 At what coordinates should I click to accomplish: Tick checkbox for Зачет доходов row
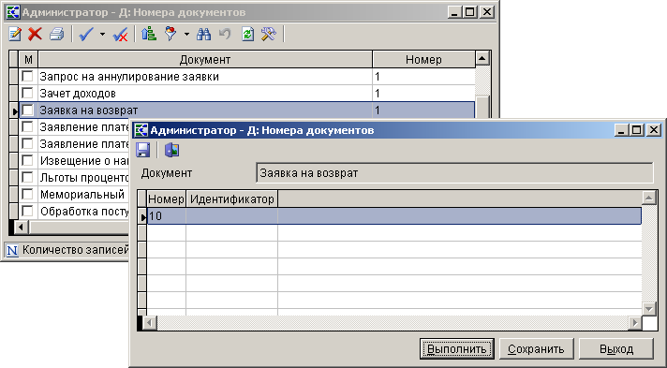click(x=27, y=93)
